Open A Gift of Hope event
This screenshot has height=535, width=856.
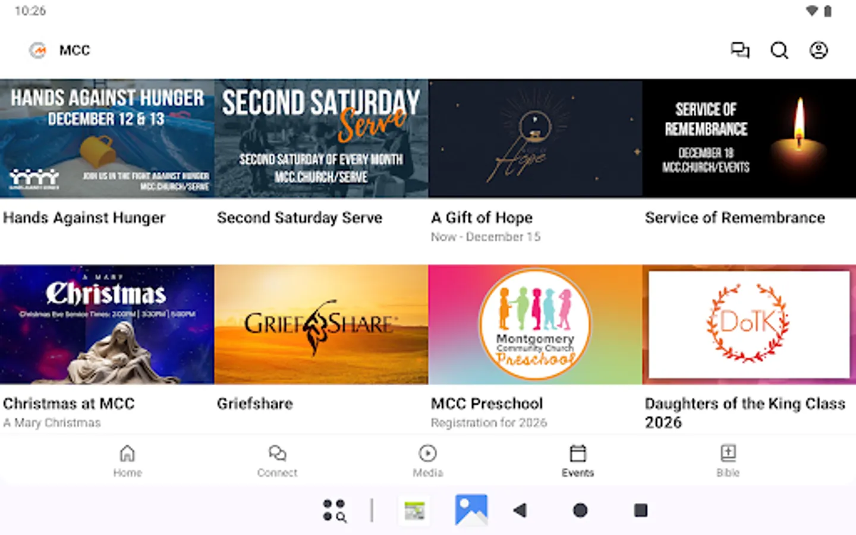tap(535, 138)
